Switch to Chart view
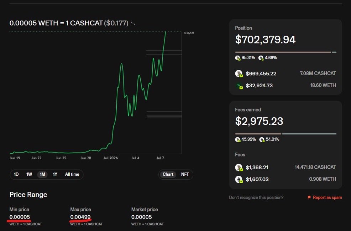The height and width of the screenshot is (231, 351). click(x=168, y=174)
